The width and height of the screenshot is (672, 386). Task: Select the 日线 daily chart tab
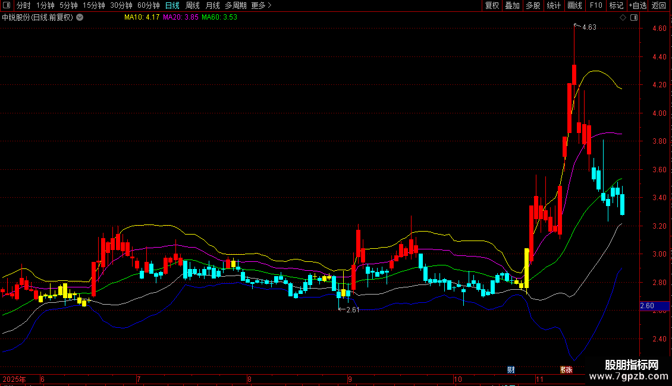pos(172,5)
